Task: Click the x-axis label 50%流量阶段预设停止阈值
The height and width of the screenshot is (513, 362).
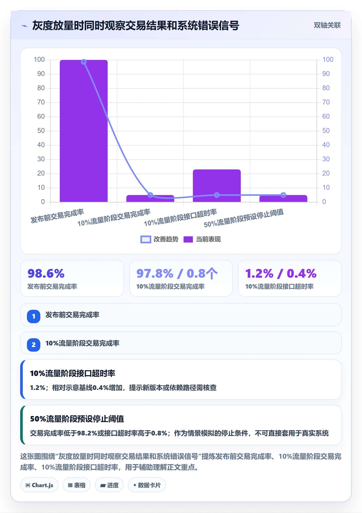Action: click(x=244, y=218)
